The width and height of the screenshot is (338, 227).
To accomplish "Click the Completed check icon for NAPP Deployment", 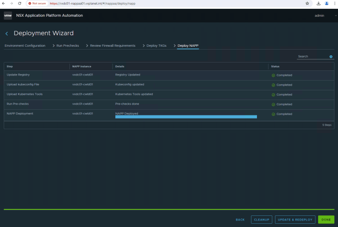I will 273,114.
